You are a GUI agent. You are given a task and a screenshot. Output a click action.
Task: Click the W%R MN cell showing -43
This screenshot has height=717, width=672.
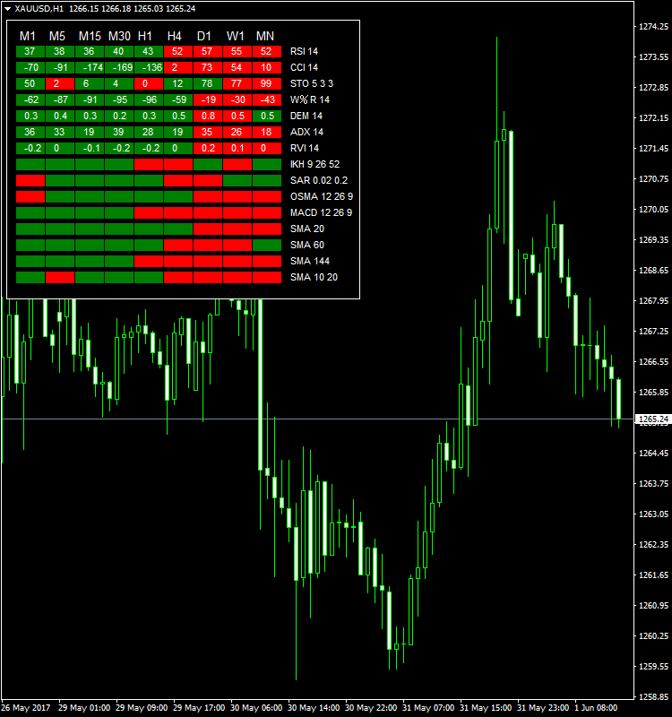(267, 99)
